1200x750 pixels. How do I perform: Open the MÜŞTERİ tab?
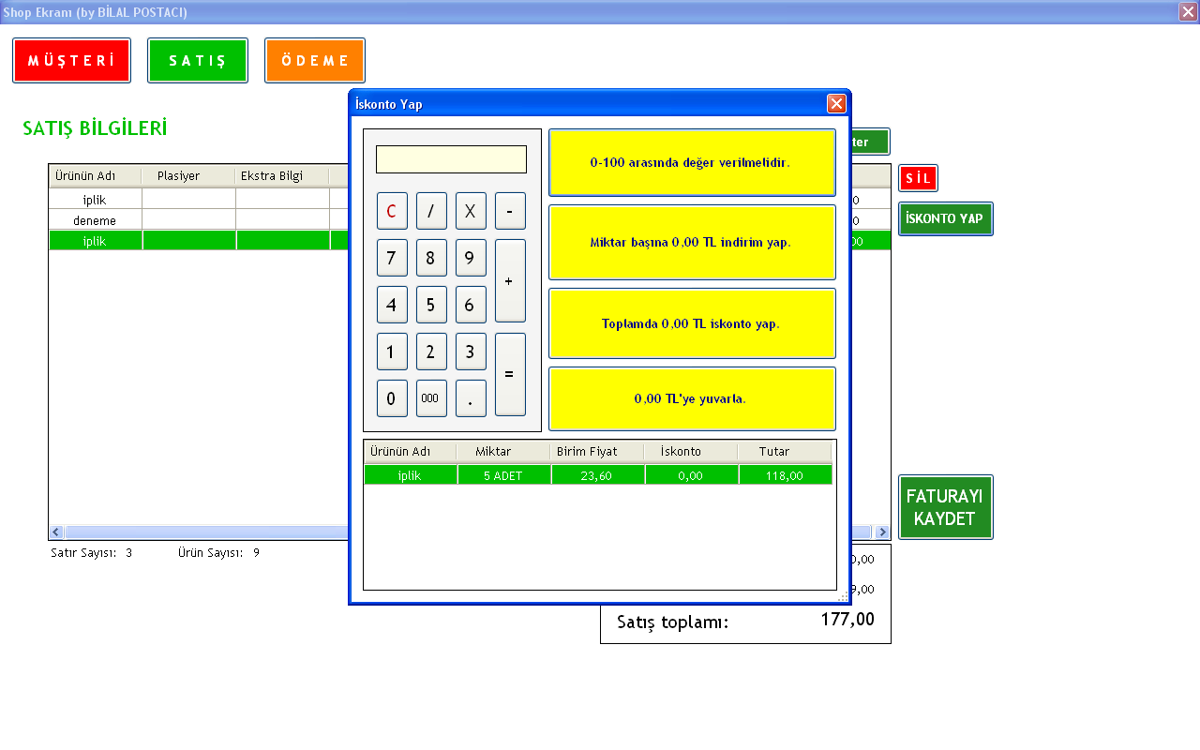71,61
